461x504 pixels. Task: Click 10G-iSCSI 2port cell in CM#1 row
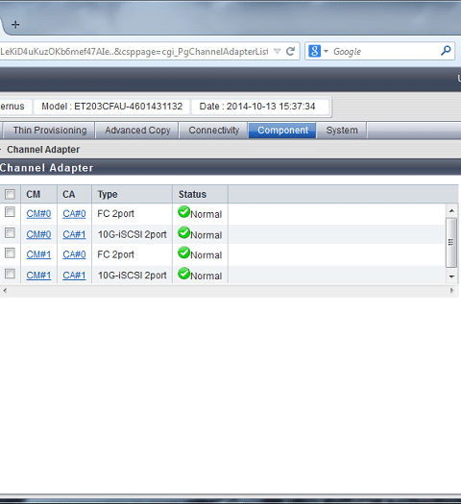point(133,276)
